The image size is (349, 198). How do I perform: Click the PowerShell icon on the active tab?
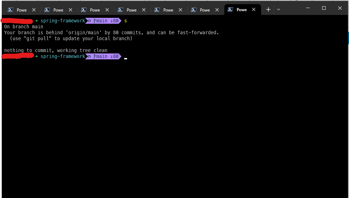click(230, 9)
